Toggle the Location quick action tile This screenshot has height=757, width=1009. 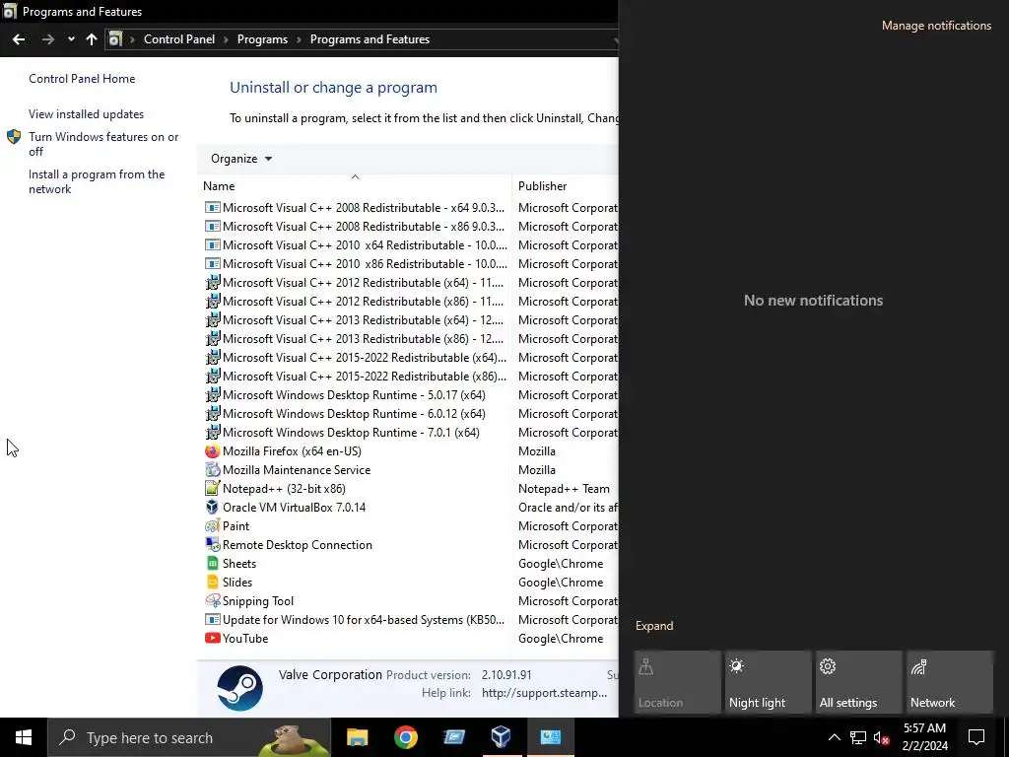click(x=677, y=682)
